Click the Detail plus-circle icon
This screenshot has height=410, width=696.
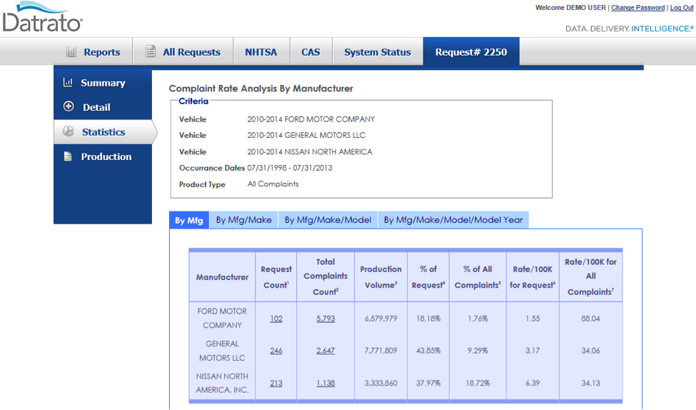point(69,106)
